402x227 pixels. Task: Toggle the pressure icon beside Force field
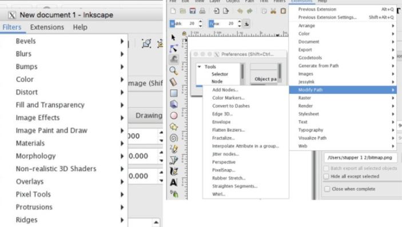pyautogui.click(x=246, y=23)
